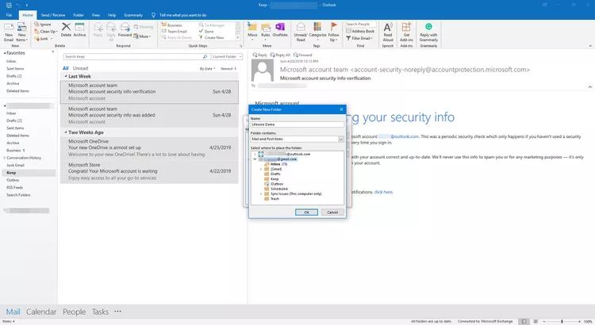This screenshot has width=595, height=325.
Task: Expand the outlook.com account in dialog
Action: click(x=255, y=155)
